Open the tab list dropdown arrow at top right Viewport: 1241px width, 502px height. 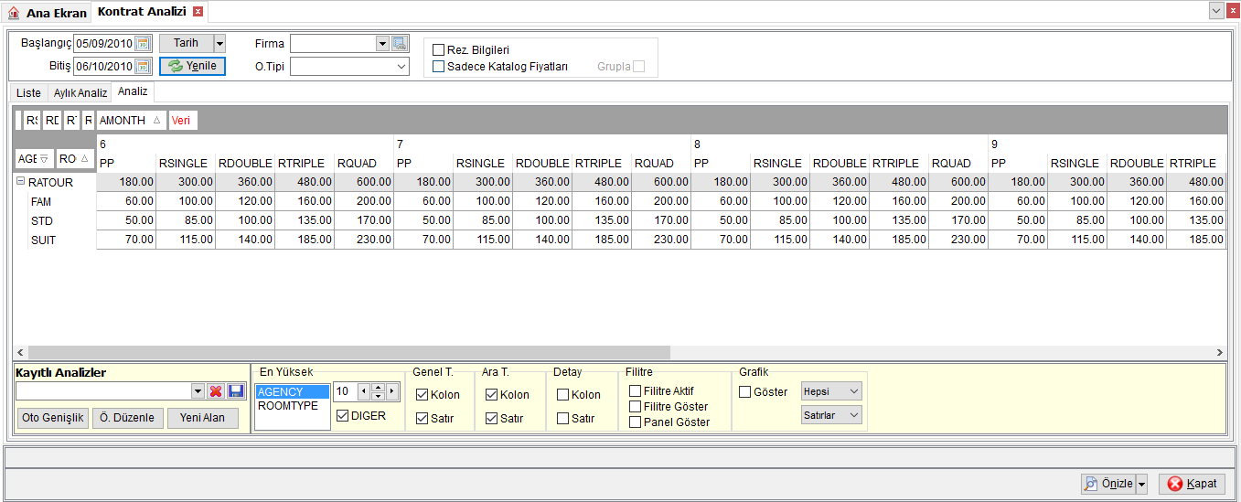pyautogui.click(x=1216, y=11)
